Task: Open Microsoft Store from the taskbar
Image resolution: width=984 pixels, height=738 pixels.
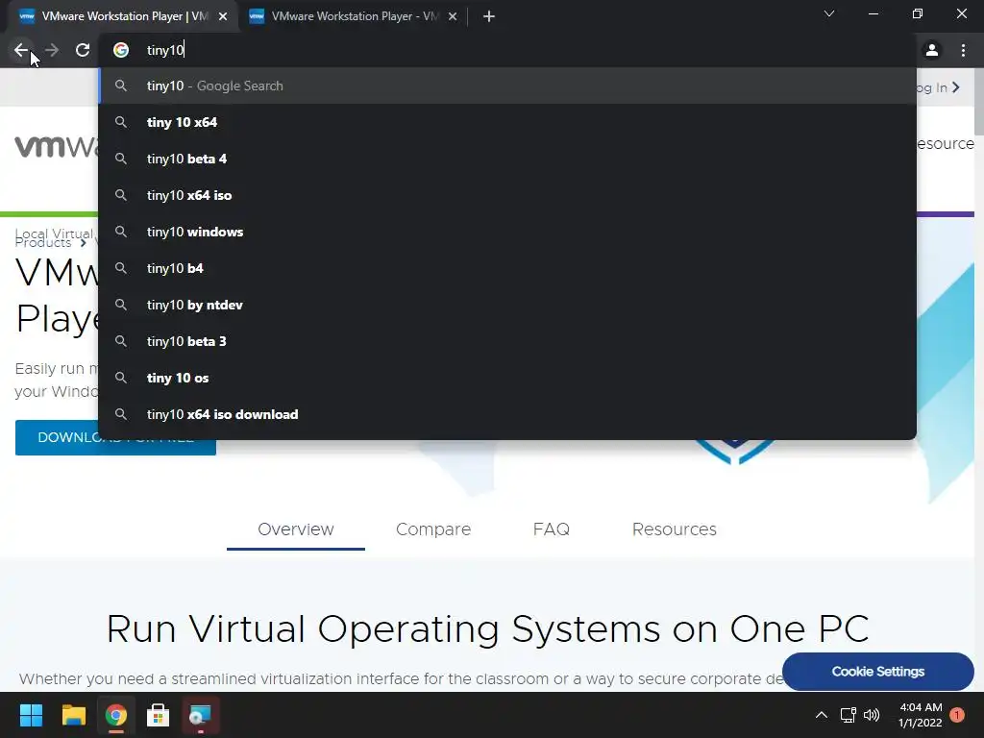Action: 159,715
